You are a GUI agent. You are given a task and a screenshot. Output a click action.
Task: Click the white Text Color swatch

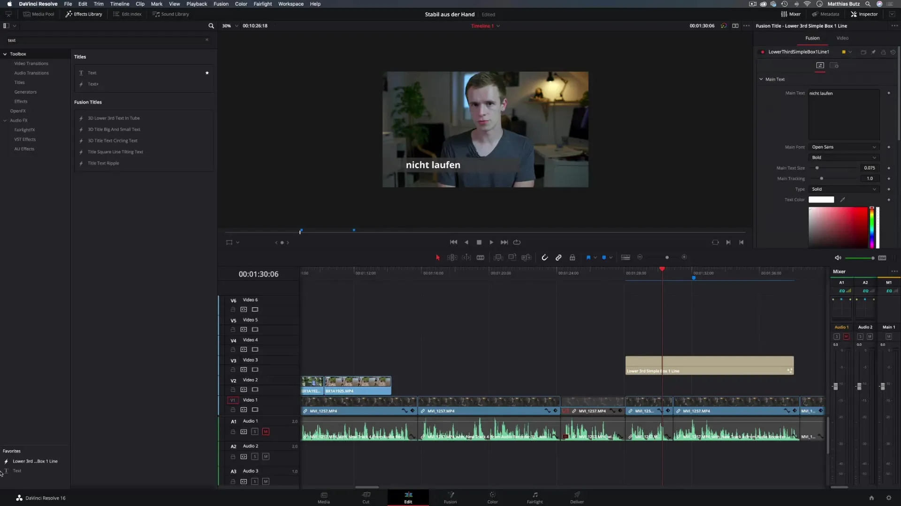tap(821, 200)
